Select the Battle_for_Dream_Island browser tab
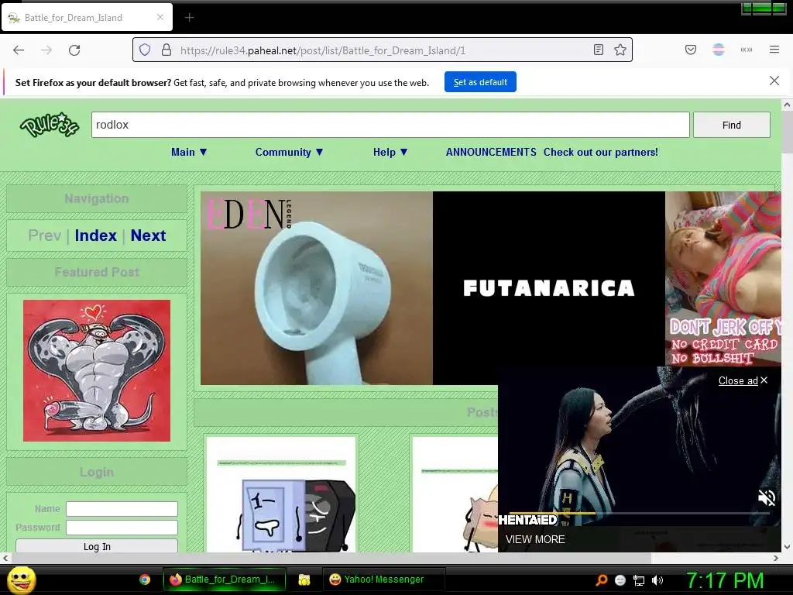The width and height of the screenshot is (793, 595). pyautogui.click(x=87, y=18)
